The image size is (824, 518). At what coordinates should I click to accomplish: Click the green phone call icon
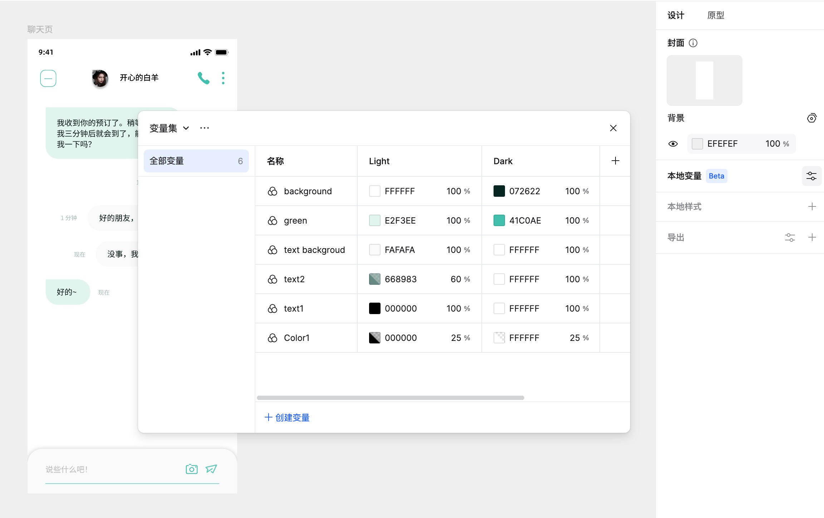coord(203,78)
